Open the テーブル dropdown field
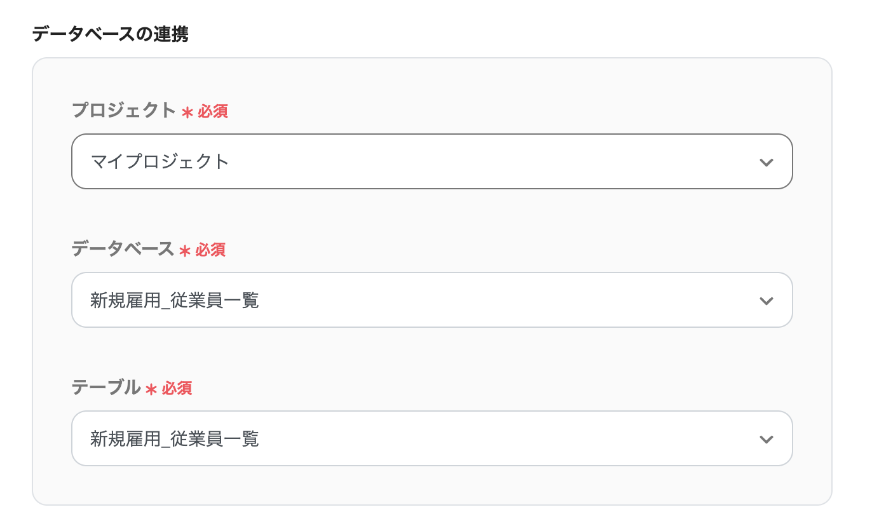This screenshot has height=526, width=872. (x=432, y=438)
